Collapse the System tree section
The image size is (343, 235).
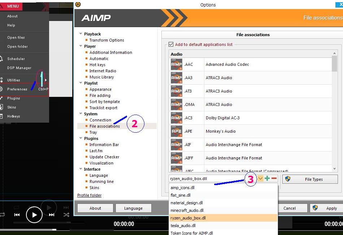[81, 114]
